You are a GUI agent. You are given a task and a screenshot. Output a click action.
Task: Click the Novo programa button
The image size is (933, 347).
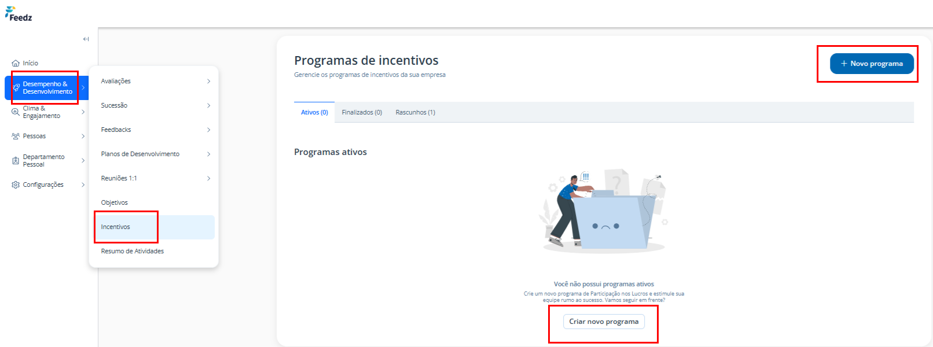(872, 64)
